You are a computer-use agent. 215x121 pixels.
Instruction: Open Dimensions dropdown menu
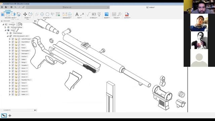pos(67,18)
